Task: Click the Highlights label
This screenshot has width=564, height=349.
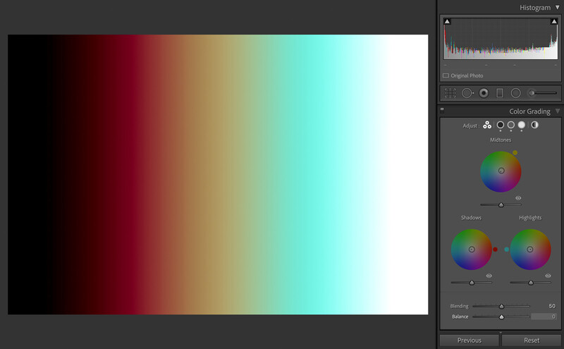Action: coord(530,218)
